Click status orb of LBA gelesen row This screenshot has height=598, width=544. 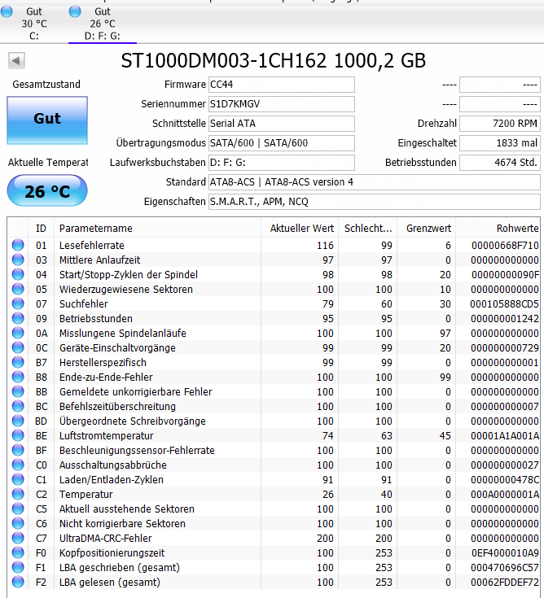click(18, 582)
